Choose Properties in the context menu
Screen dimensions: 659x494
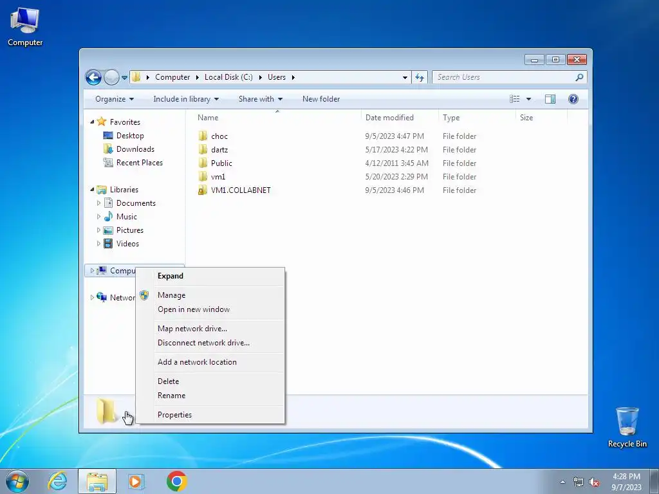[x=210, y=415]
